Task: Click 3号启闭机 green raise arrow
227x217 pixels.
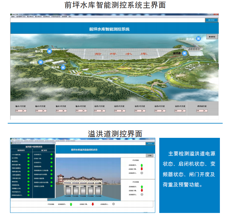Action: pyautogui.click(x=142, y=165)
